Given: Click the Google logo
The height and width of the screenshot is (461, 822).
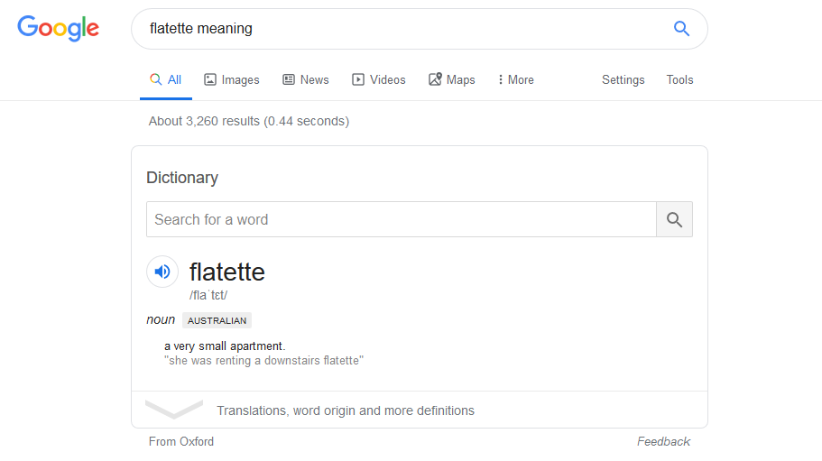Looking at the screenshot, I should pos(58,28).
